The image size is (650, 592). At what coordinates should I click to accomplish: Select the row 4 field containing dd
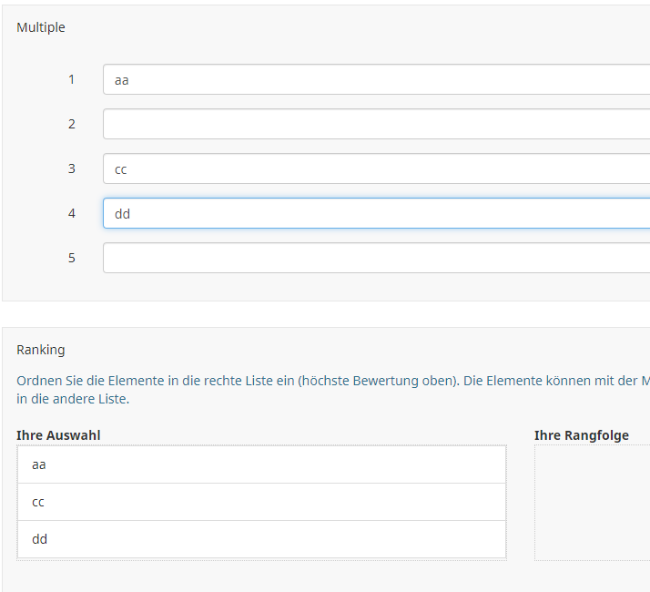[375, 213]
